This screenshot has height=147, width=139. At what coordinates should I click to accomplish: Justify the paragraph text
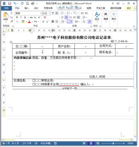(74, 17)
